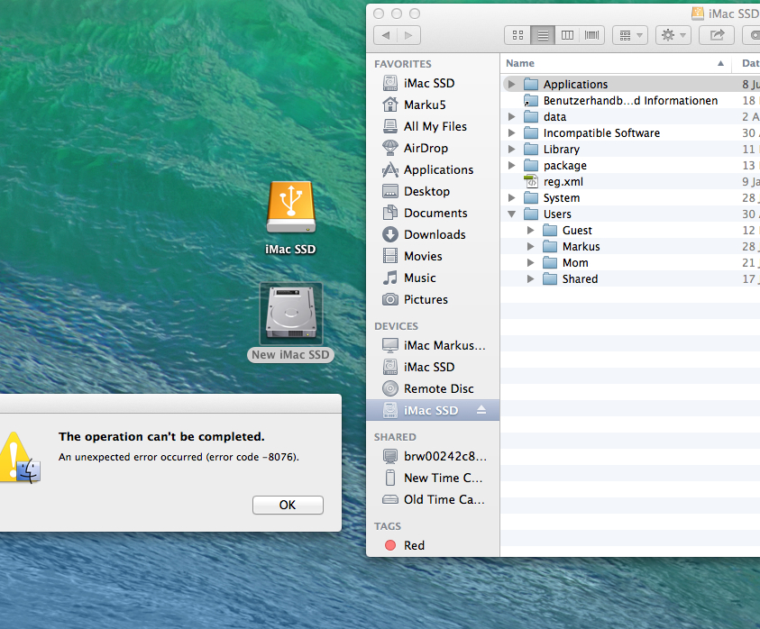Open Applications in Favorites sidebar

click(x=433, y=169)
